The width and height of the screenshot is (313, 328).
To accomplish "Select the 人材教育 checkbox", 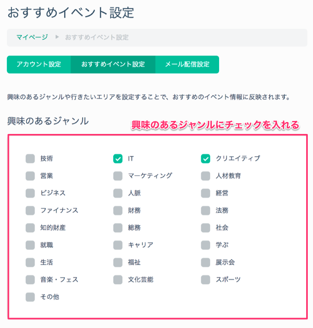I will 206,176.
